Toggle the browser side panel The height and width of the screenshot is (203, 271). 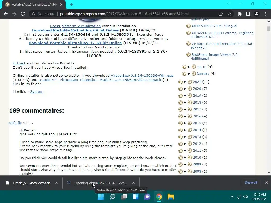(248, 14)
